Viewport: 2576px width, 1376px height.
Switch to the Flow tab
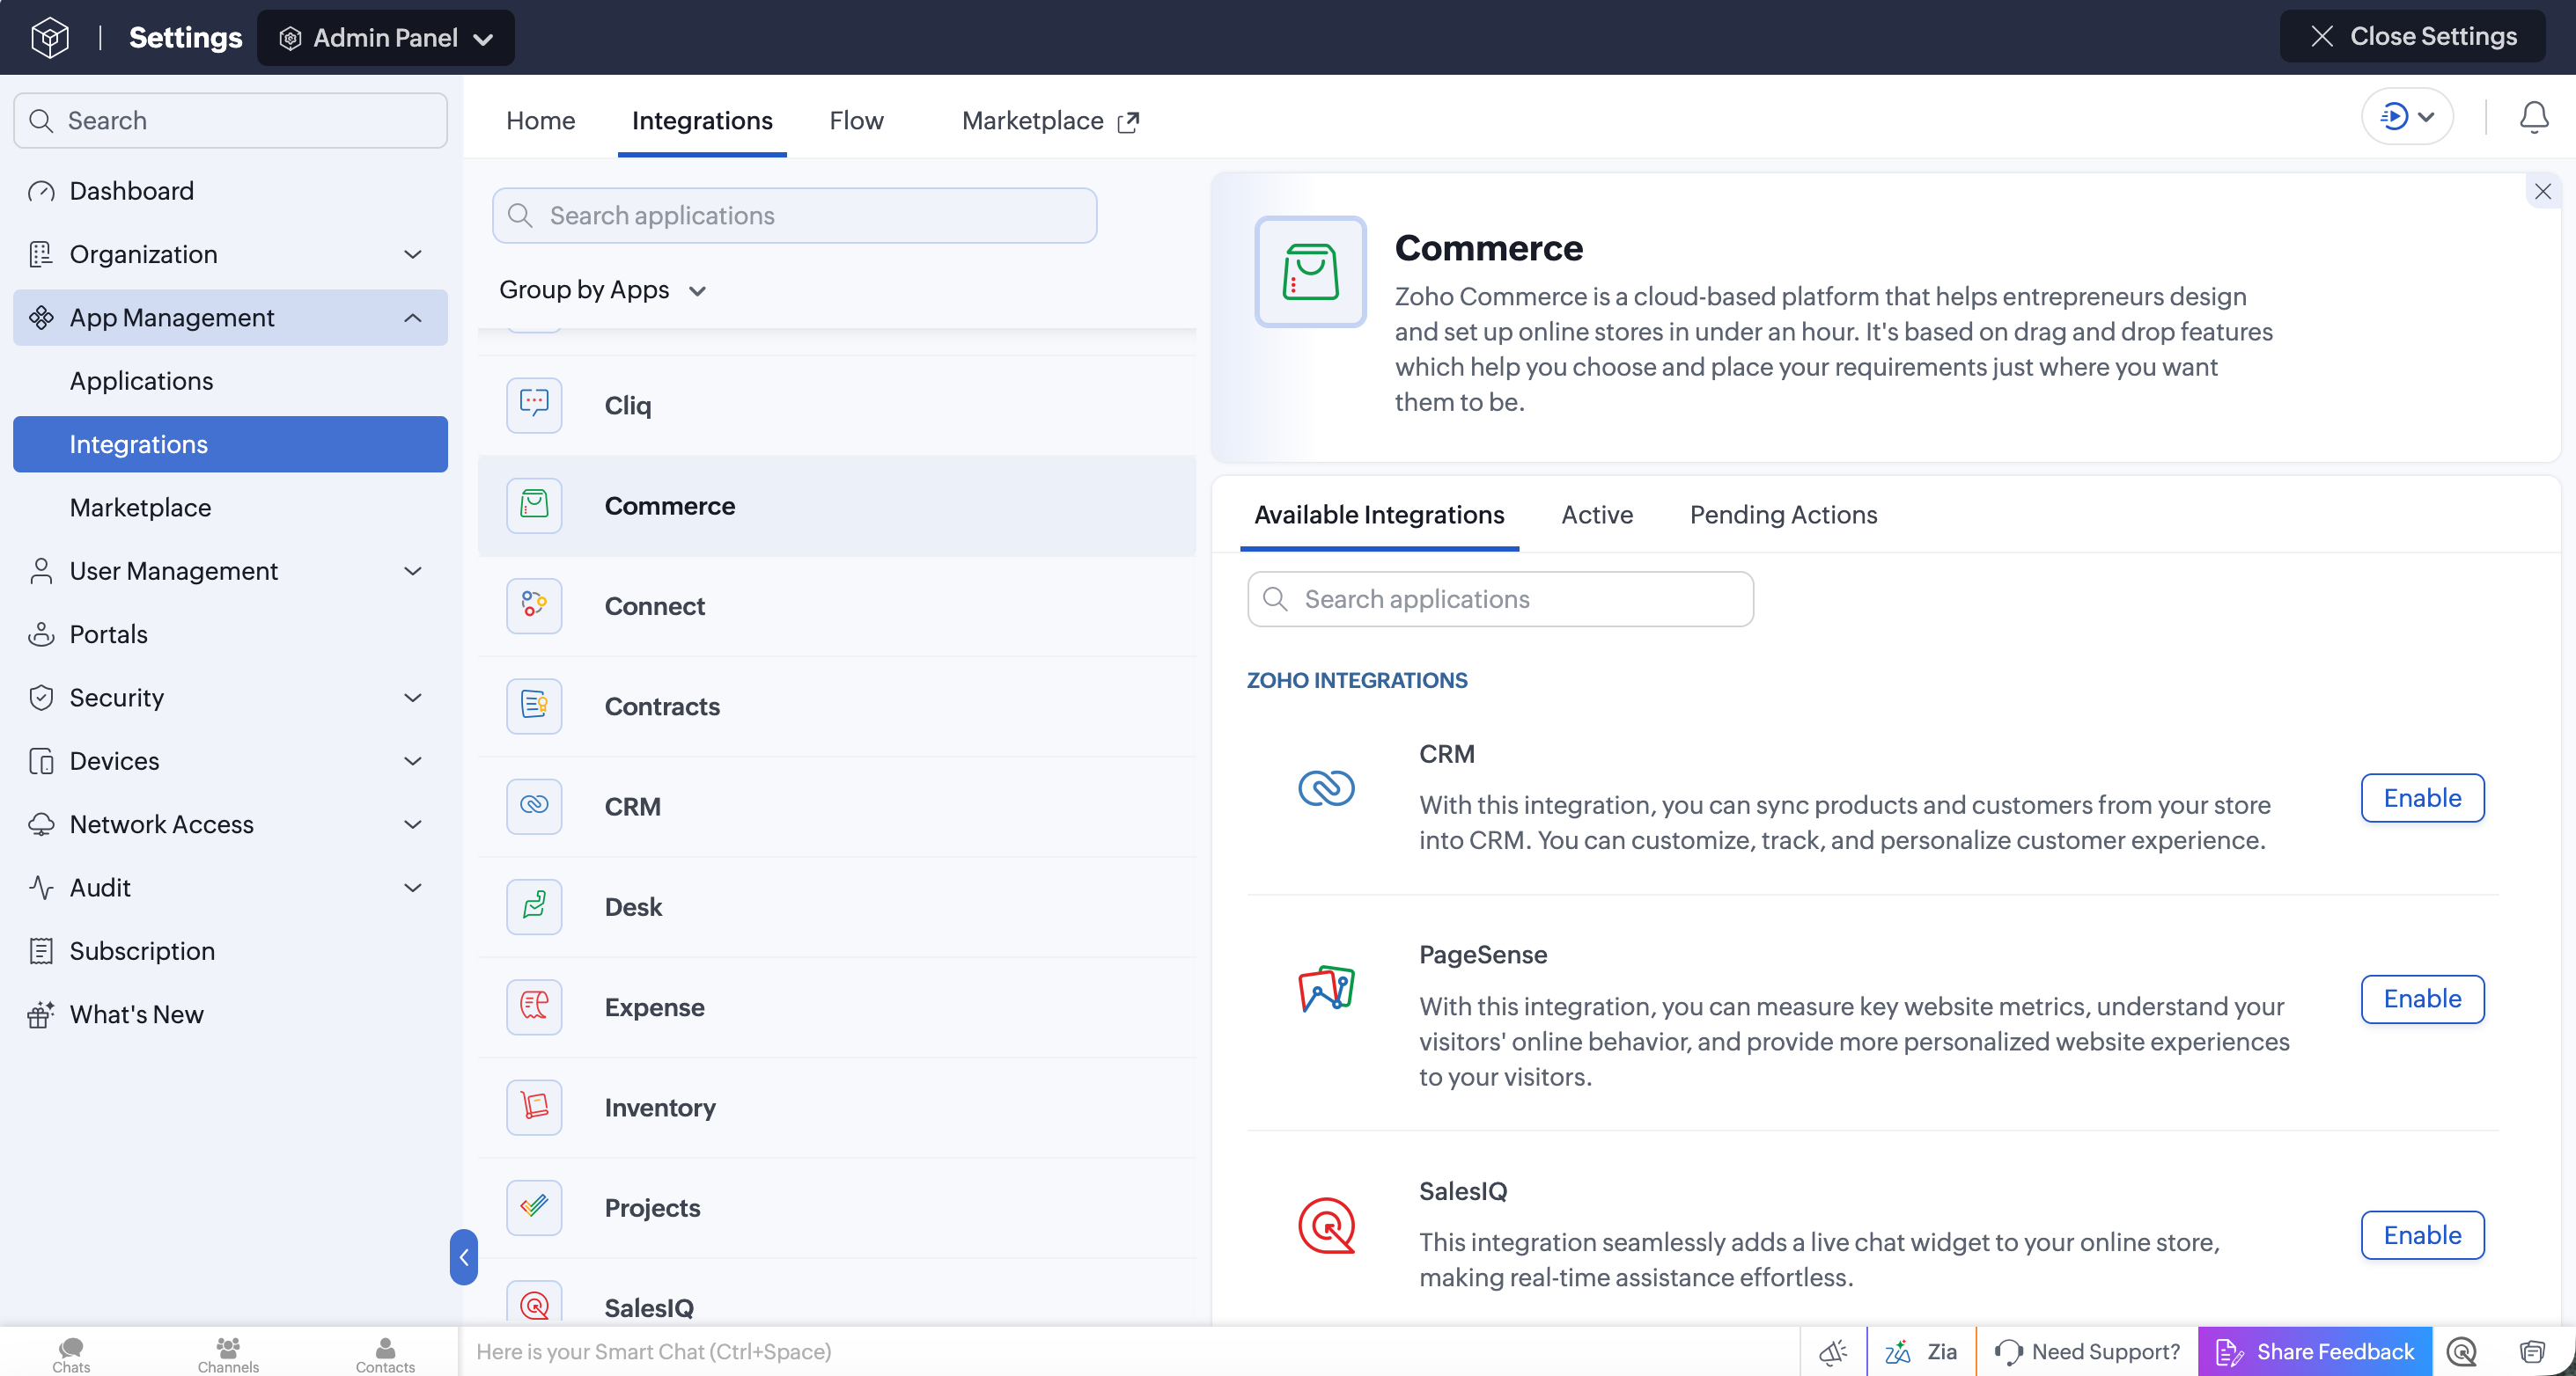(x=856, y=121)
